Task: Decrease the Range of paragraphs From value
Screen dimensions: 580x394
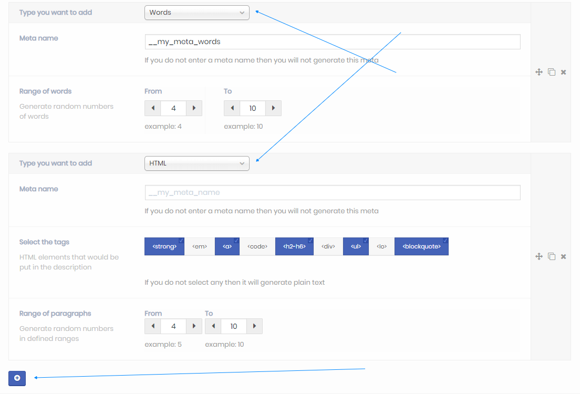Action: pos(153,326)
